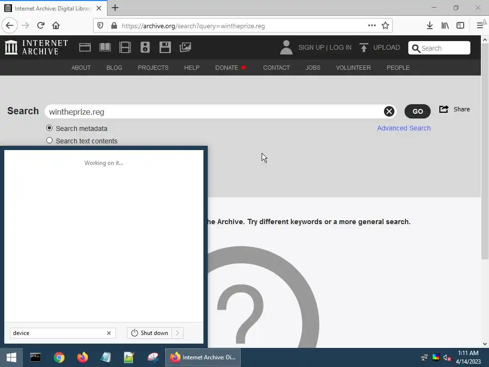This screenshot has width=489, height=367.
Task: Select Search text contents radio button
Action: tap(49, 140)
